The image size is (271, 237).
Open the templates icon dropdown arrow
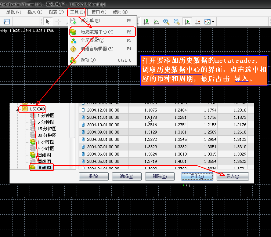coord(213,22)
